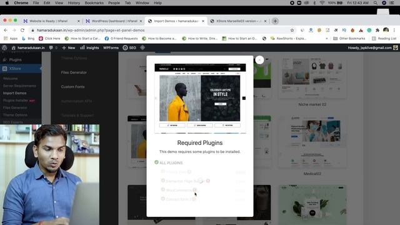Open Spotlight search in the menu bar
The image size is (400, 225).
[376, 2]
